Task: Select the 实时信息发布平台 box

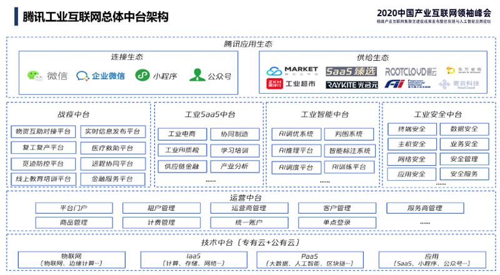Action: (113, 131)
